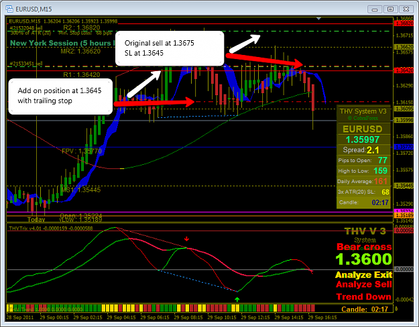The height and width of the screenshot is (327, 419).
Task: Select order #21532048 sell label
Action: 26,27
